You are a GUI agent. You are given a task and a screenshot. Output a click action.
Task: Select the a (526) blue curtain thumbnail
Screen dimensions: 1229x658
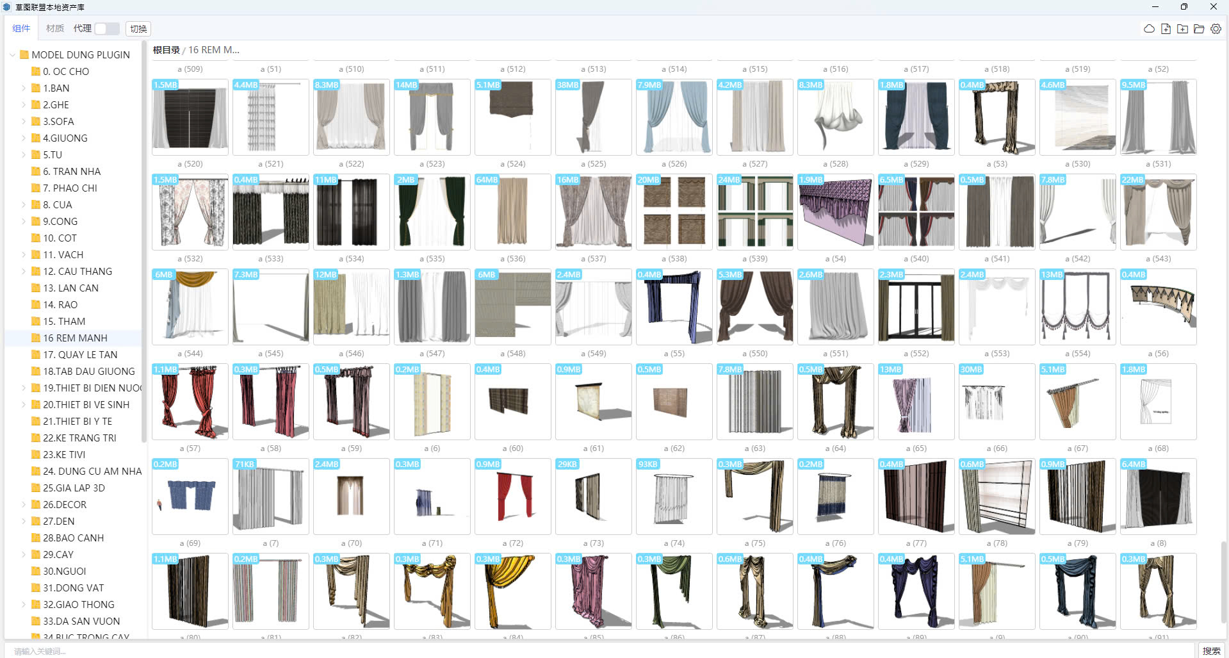pos(674,117)
